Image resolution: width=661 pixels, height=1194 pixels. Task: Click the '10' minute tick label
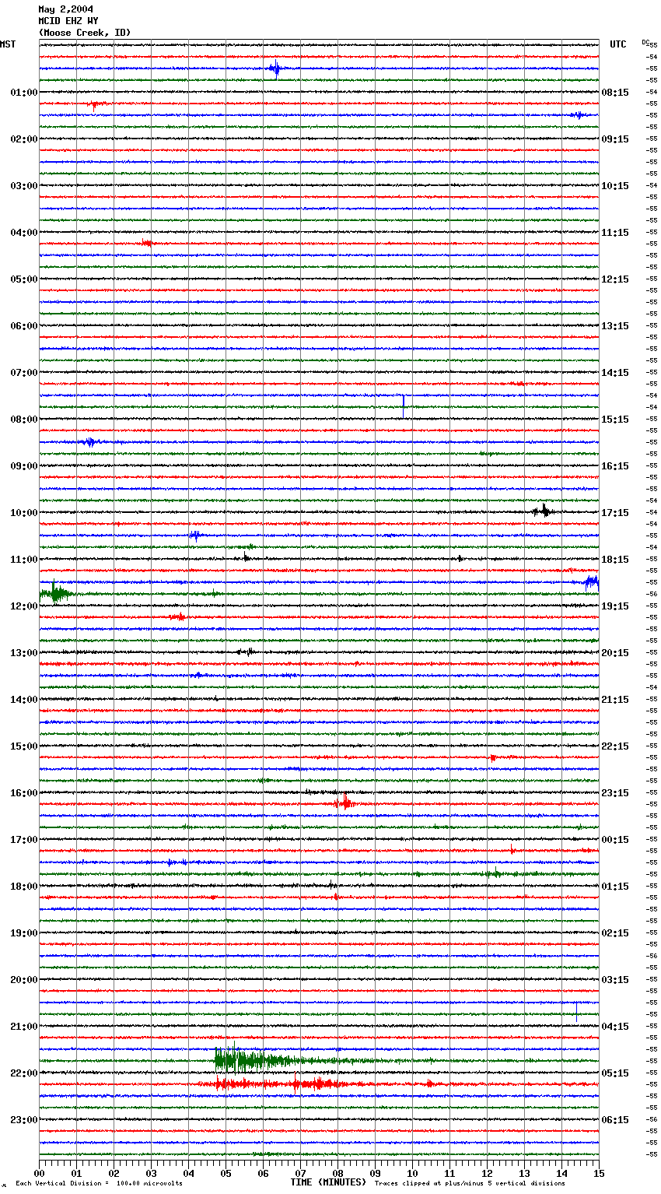pos(412,1173)
